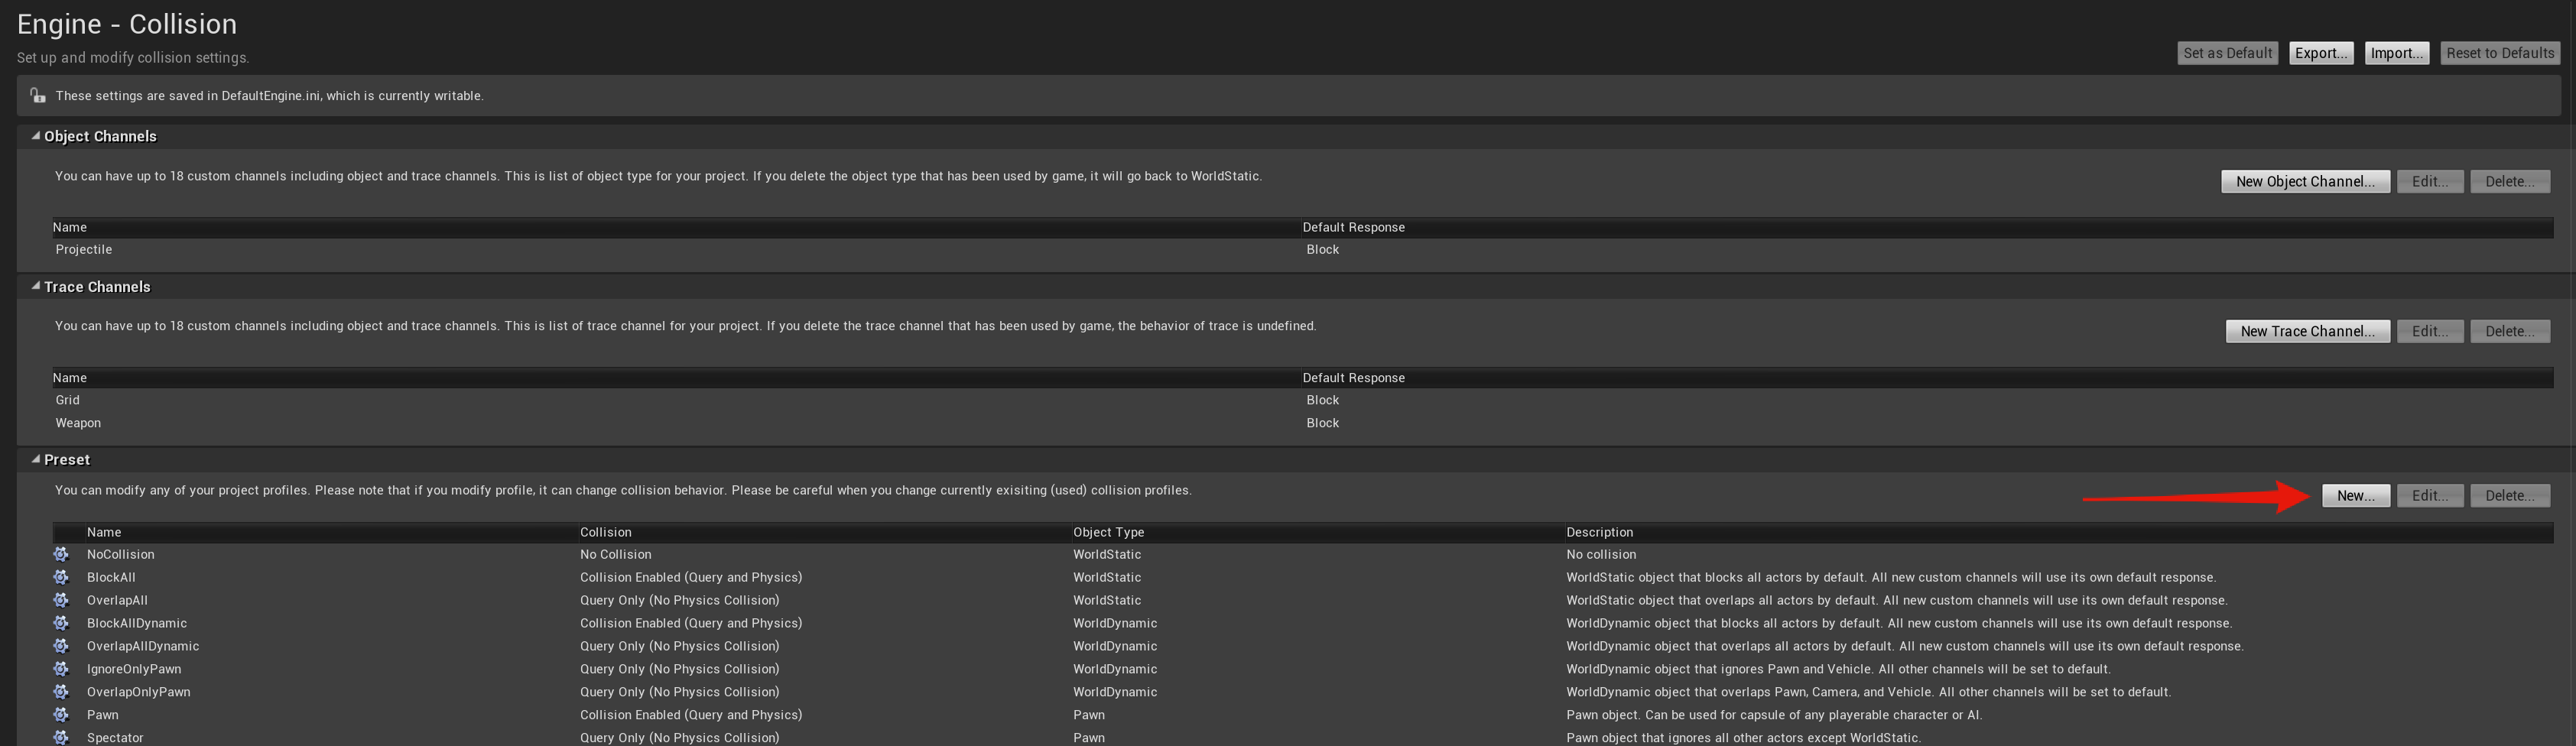The width and height of the screenshot is (2576, 746).
Task: Click the Export settings button
Action: click(x=2320, y=53)
